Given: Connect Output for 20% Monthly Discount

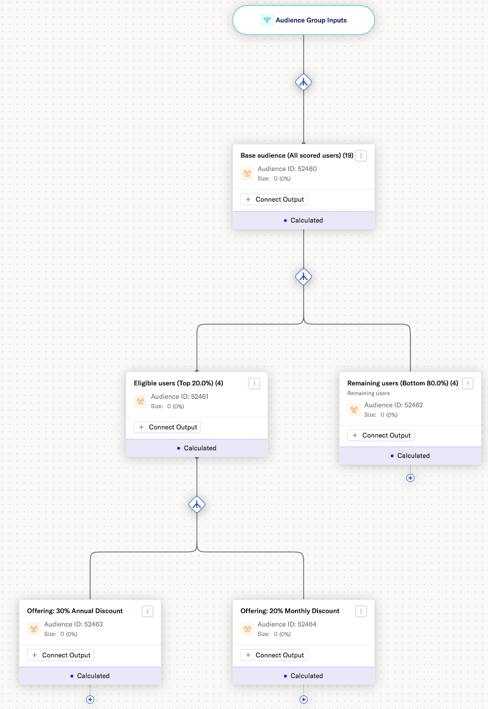Looking at the screenshot, I should (x=274, y=655).
